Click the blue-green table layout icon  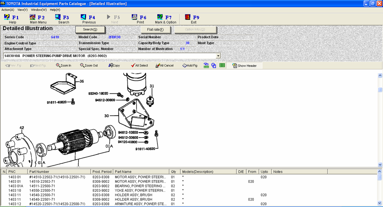click(x=206, y=65)
